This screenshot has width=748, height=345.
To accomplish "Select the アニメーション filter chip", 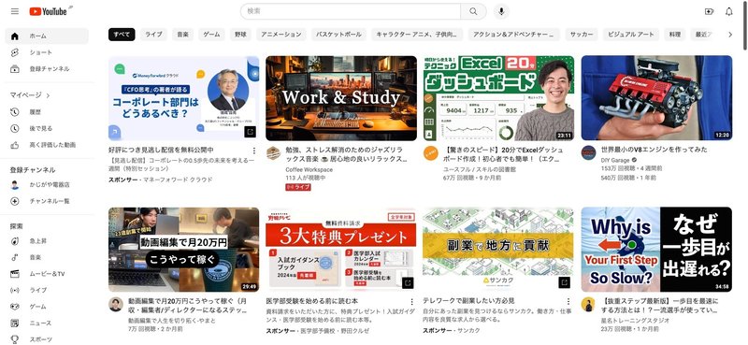I will [281, 35].
